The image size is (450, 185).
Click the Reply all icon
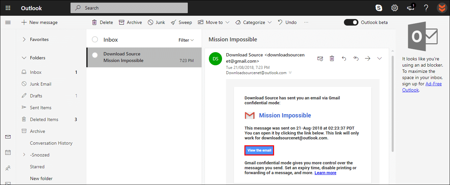[356, 58]
